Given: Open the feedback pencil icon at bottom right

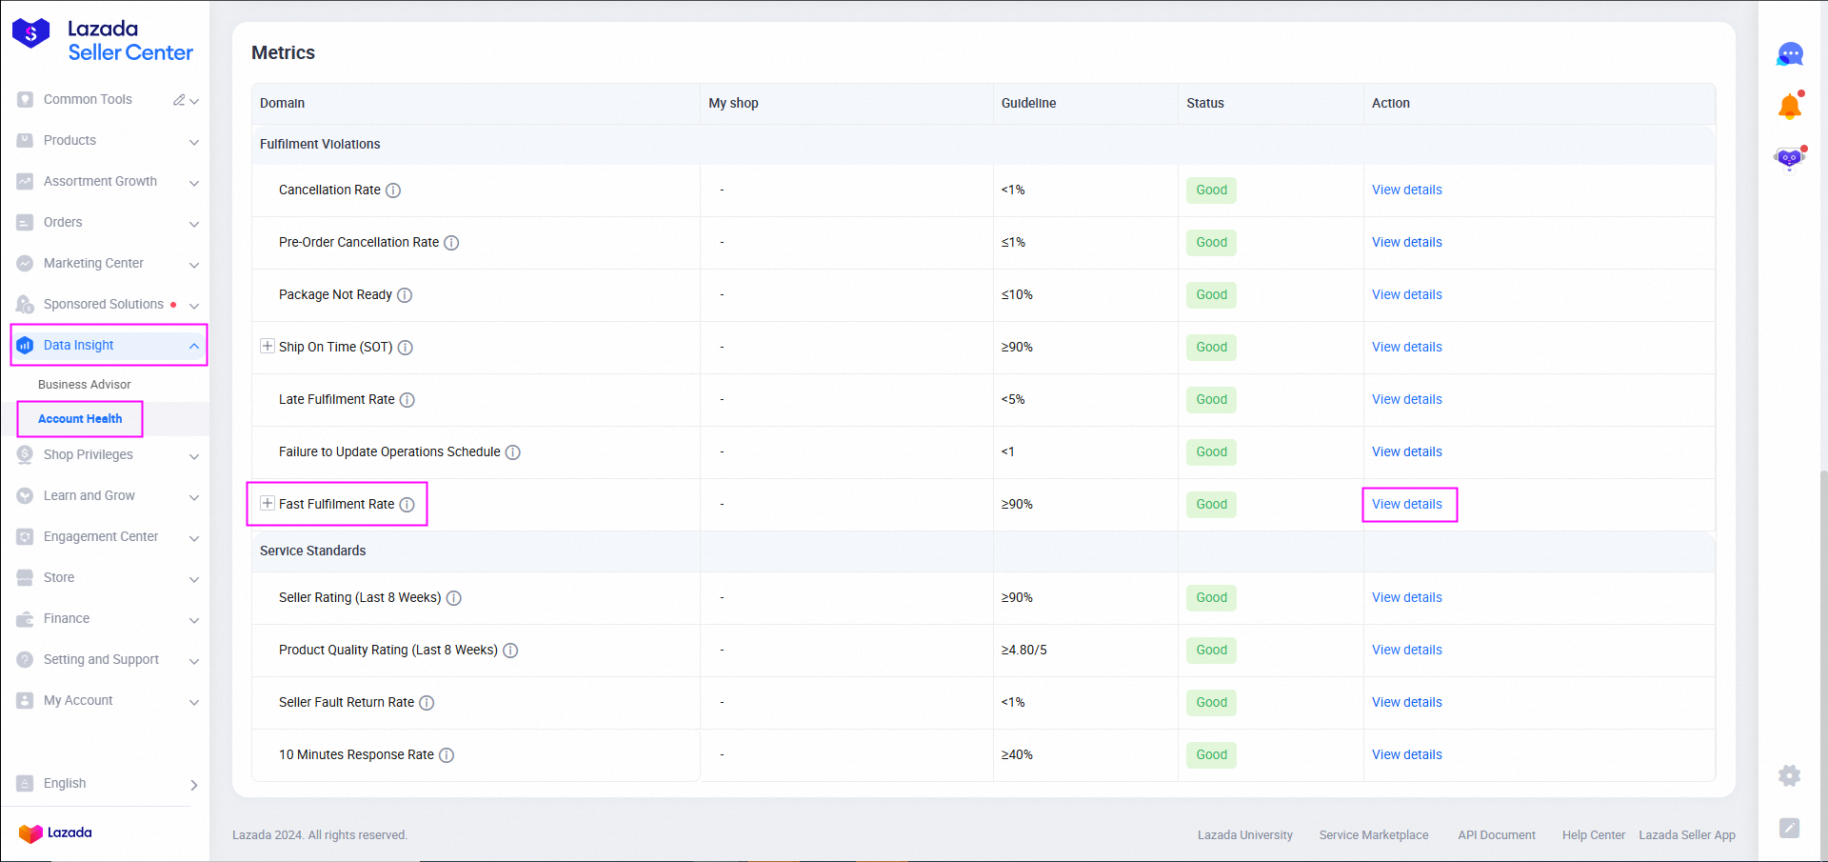Looking at the screenshot, I should (x=1789, y=828).
